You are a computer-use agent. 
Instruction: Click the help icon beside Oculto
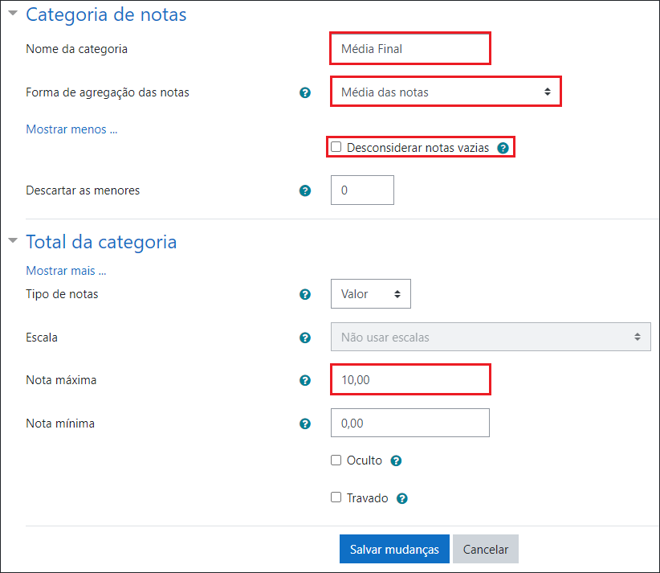(x=396, y=461)
